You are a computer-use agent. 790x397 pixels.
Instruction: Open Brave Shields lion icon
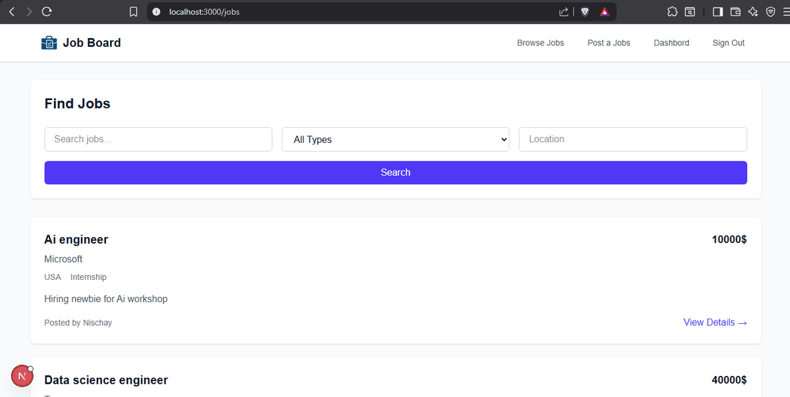[x=585, y=11]
